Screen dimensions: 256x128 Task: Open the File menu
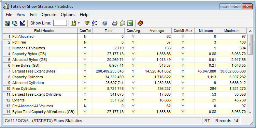[x=9, y=15]
